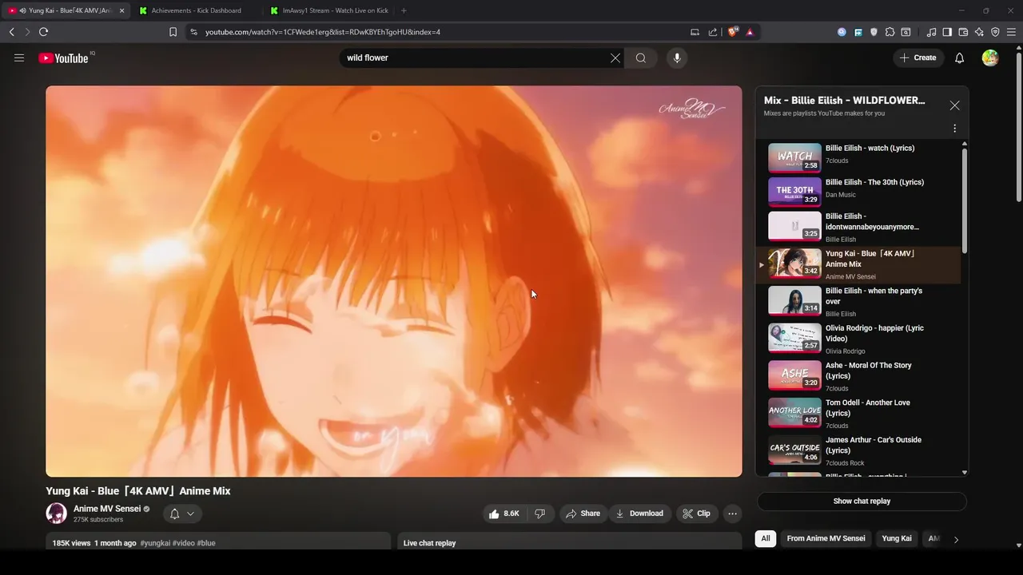
Task: Toggle notification bell for Anime MV Sensei
Action: pos(174,514)
